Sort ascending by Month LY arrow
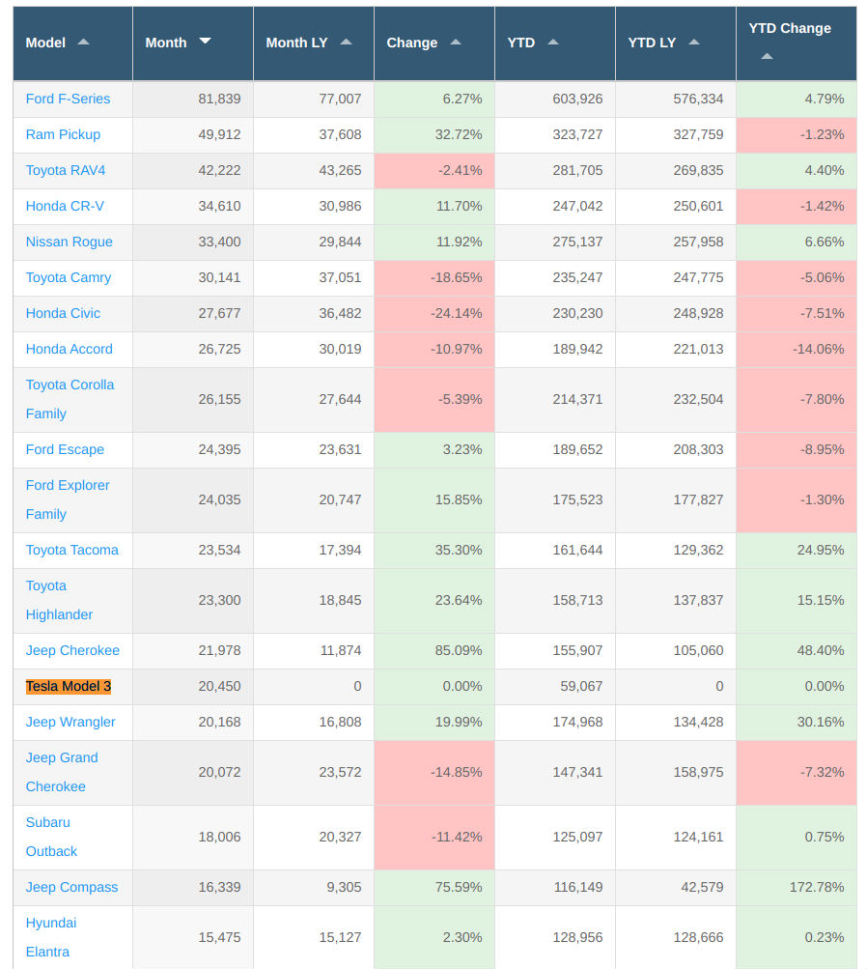Image resolution: width=867 pixels, height=969 pixels. 346,42
